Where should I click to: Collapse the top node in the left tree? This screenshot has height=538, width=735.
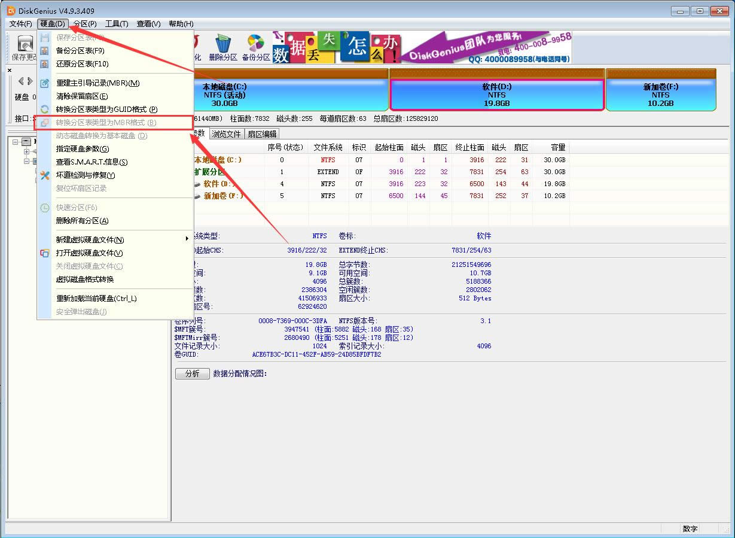tap(14, 142)
